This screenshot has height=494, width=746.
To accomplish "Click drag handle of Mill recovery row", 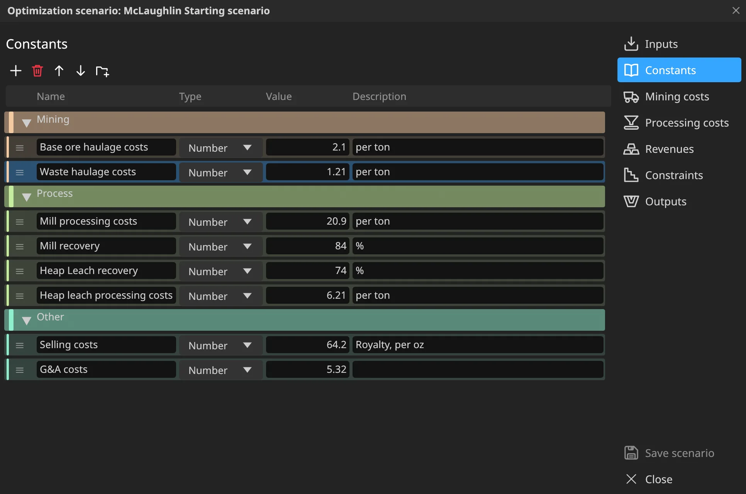I will coord(20,247).
